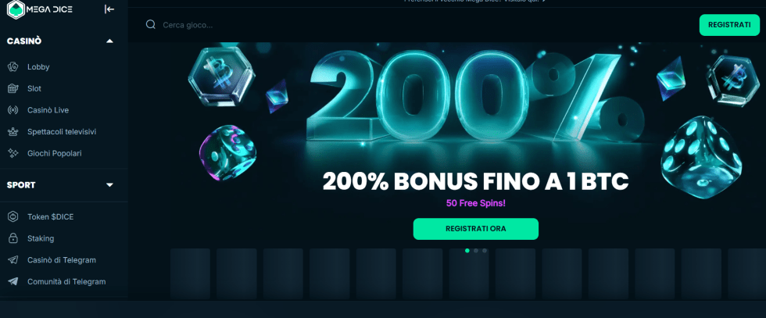The width and height of the screenshot is (766, 318).
Task: Select the first carousel dot indicator
Action: (467, 251)
